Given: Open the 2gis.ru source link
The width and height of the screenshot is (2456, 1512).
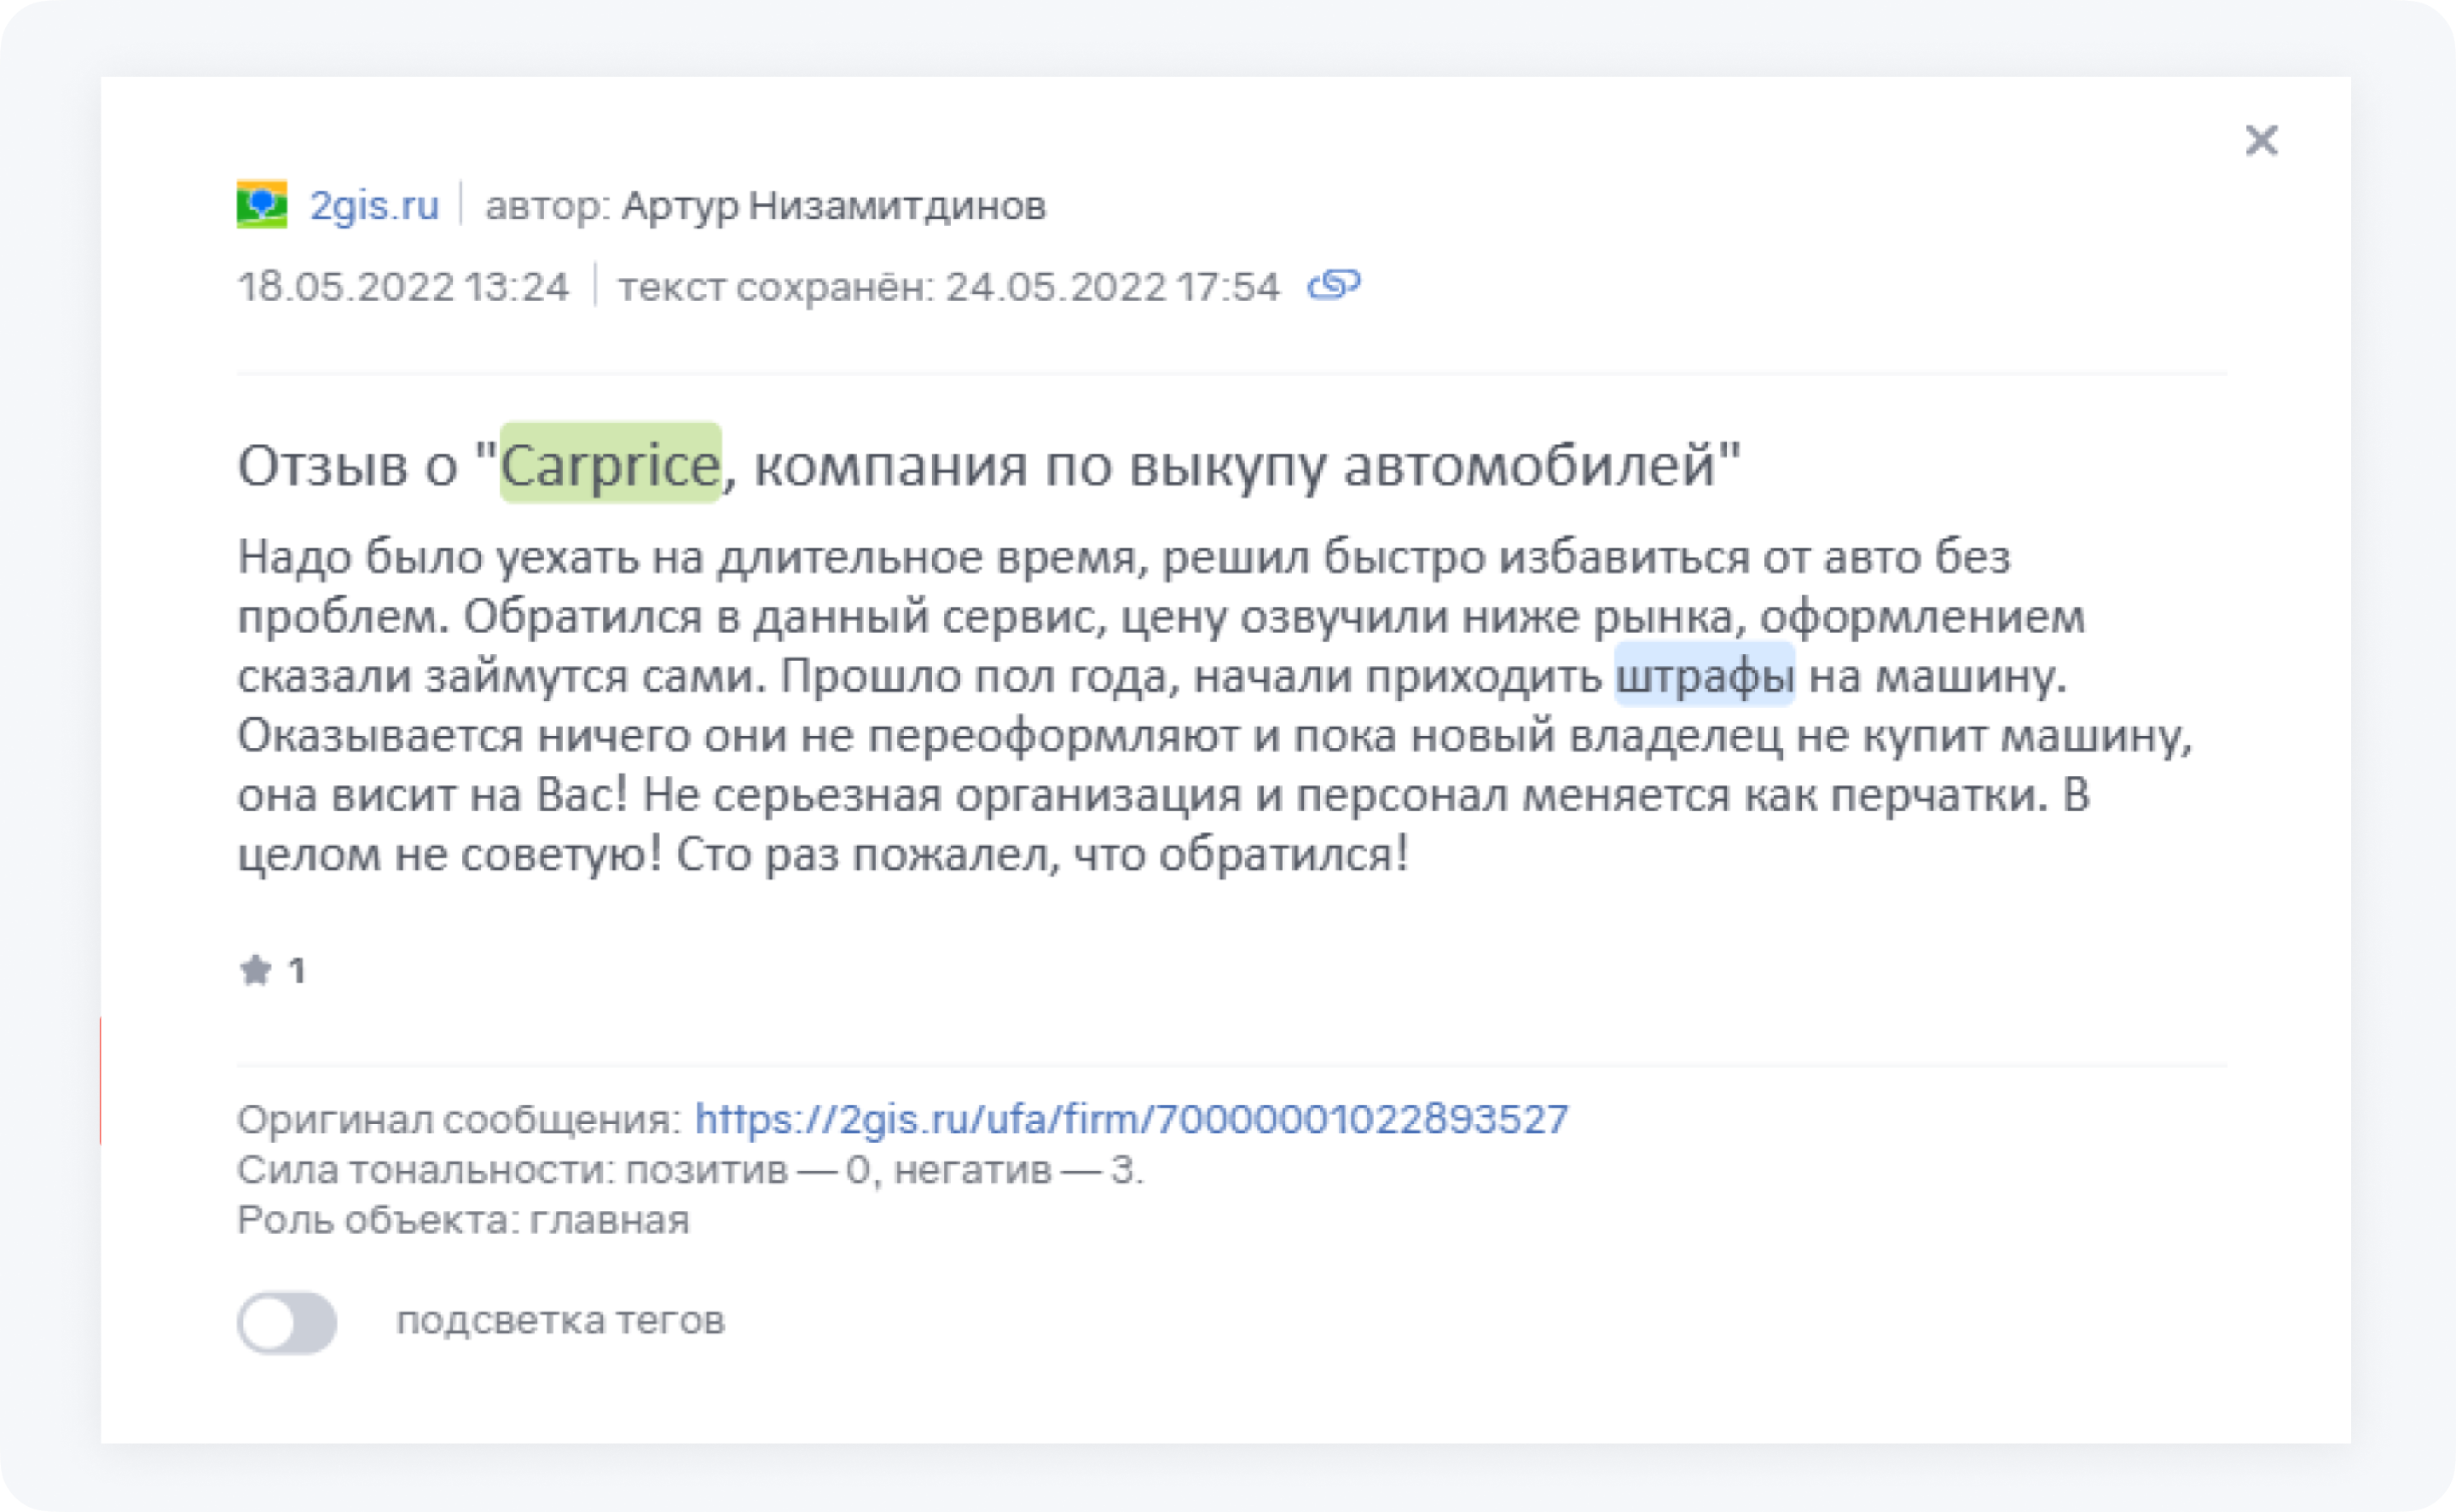Looking at the screenshot, I should pyautogui.click(x=374, y=205).
